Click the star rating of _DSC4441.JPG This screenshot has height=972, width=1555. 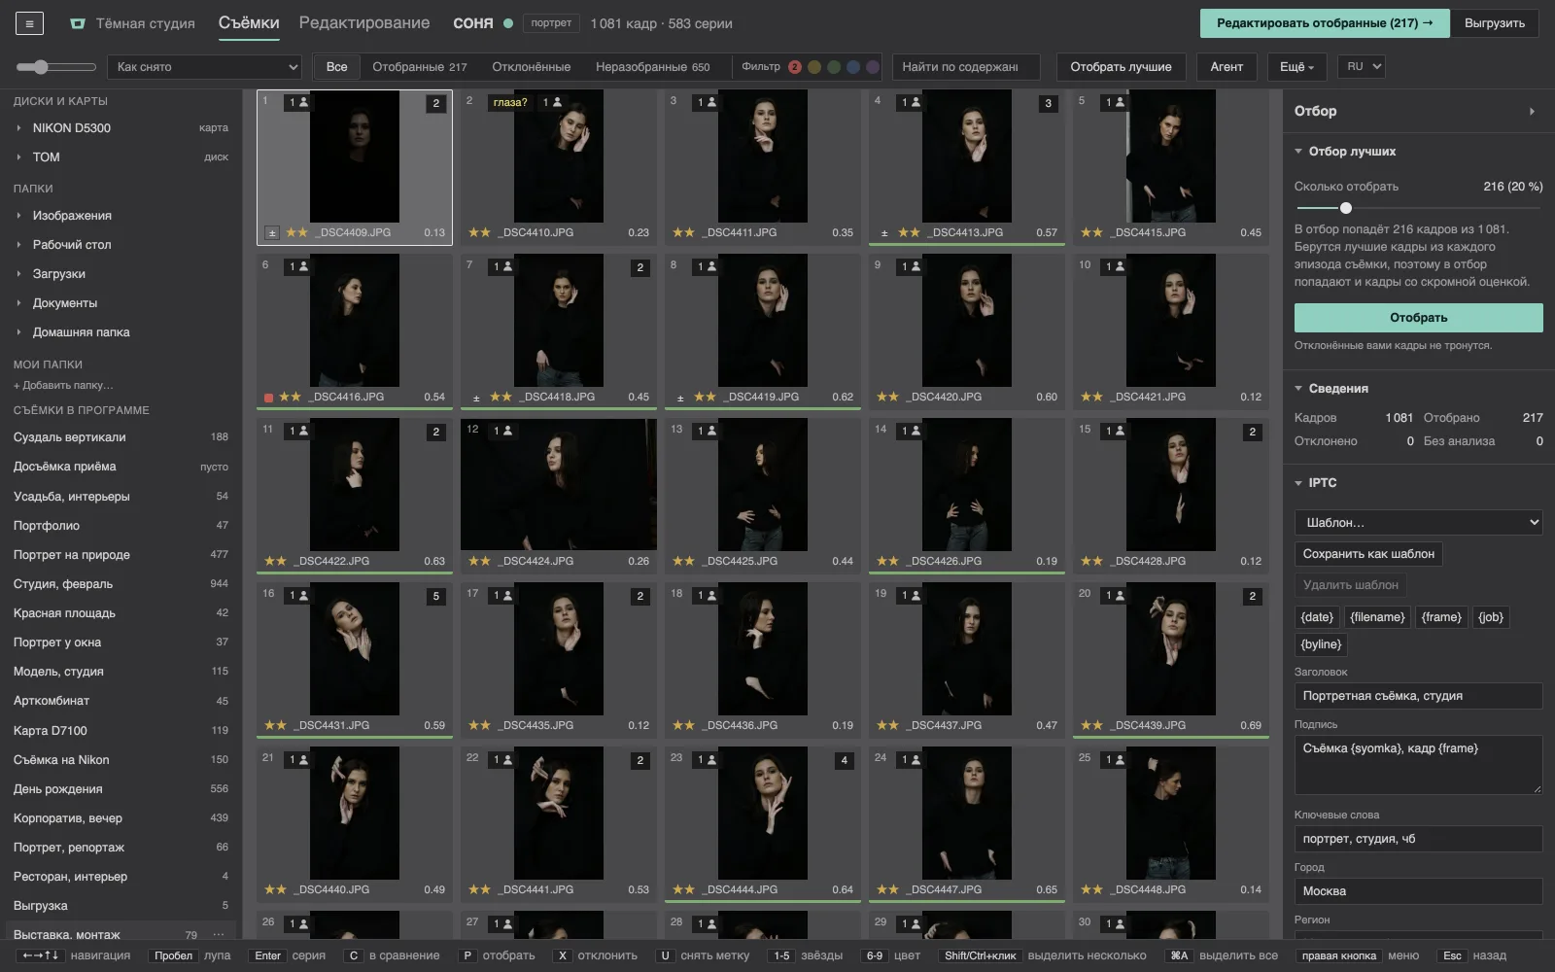pyautogui.click(x=479, y=890)
